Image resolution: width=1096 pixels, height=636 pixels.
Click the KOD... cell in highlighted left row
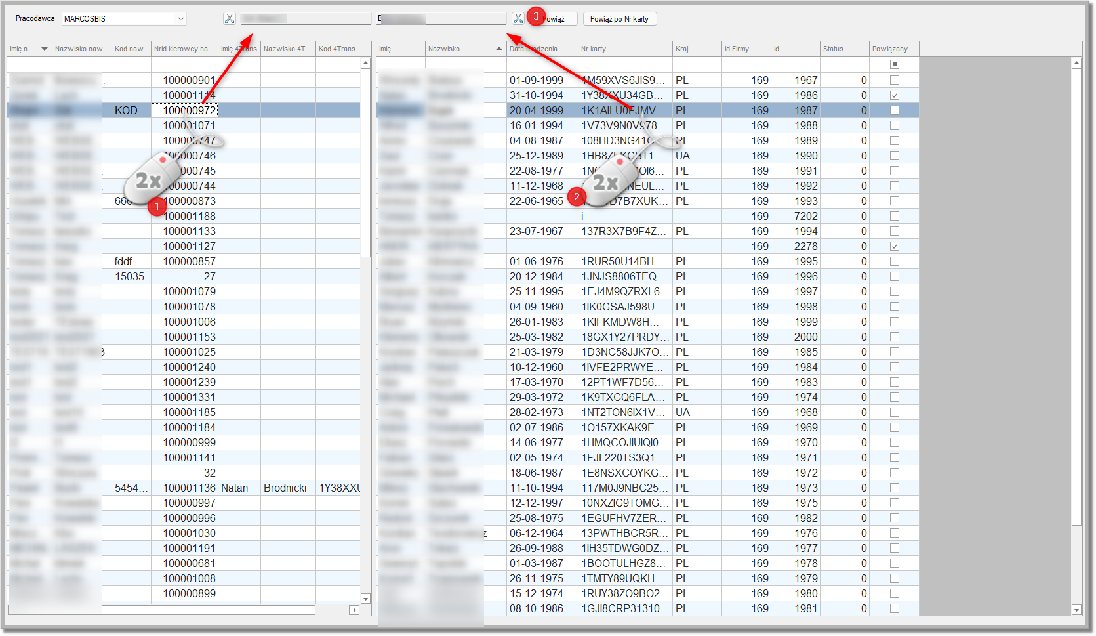pos(131,110)
